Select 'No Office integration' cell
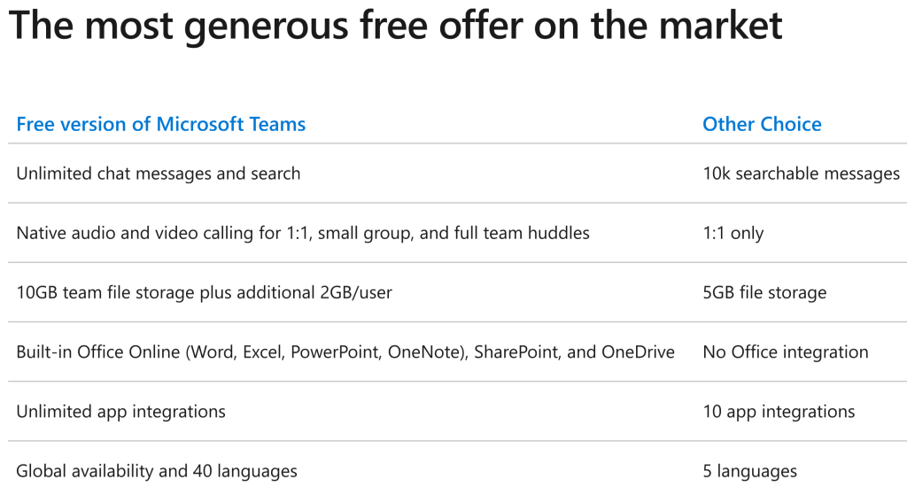Image resolution: width=907 pixels, height=487 pixels. (x=786, y=352)
